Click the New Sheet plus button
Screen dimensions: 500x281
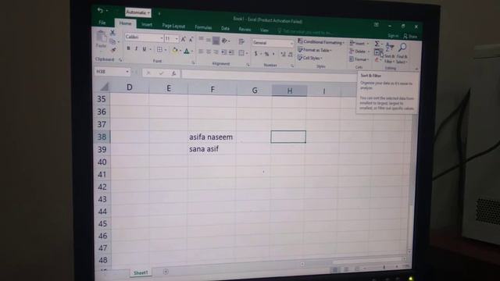[166, 272]
